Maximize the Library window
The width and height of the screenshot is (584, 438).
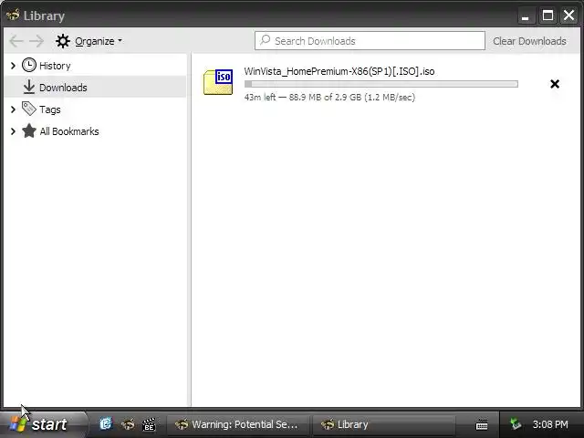pos(547,16)
